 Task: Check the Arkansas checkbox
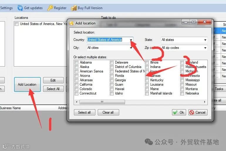click(76, 80)
